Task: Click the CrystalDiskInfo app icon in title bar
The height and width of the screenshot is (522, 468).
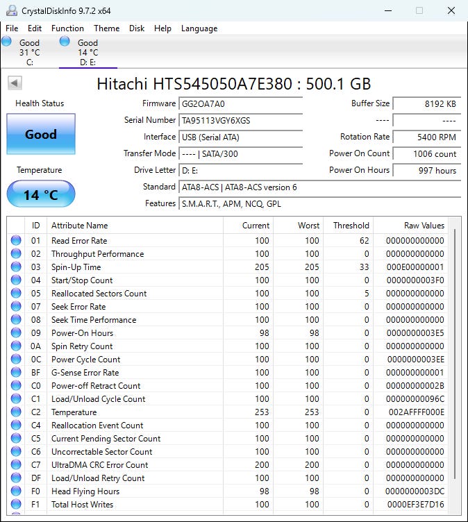Action: point(10,10)
